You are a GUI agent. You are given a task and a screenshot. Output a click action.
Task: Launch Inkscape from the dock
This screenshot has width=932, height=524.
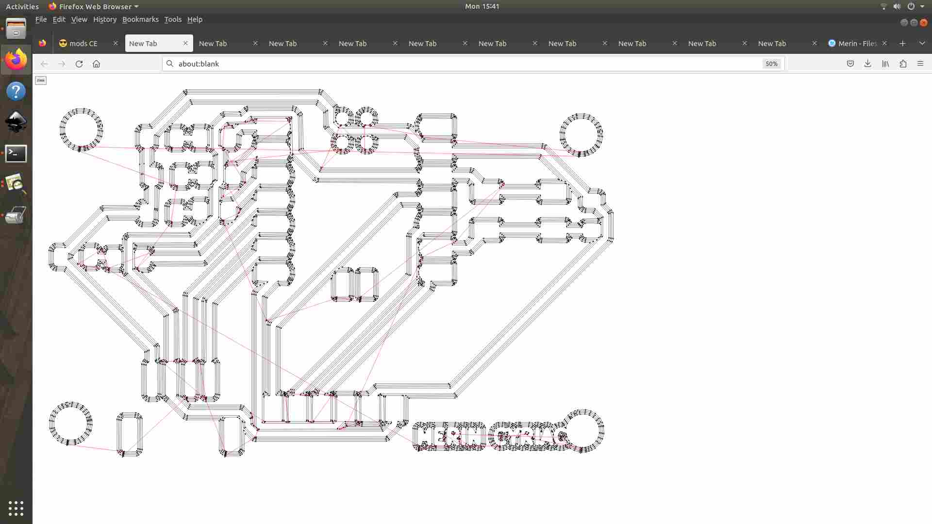tap(16, 121)
